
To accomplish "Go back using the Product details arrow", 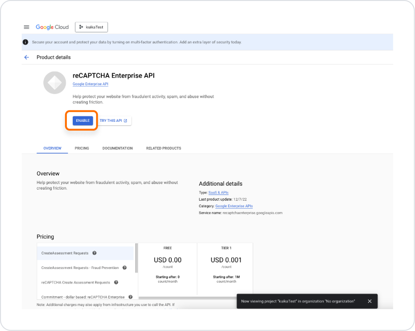I will coord(27,57).
